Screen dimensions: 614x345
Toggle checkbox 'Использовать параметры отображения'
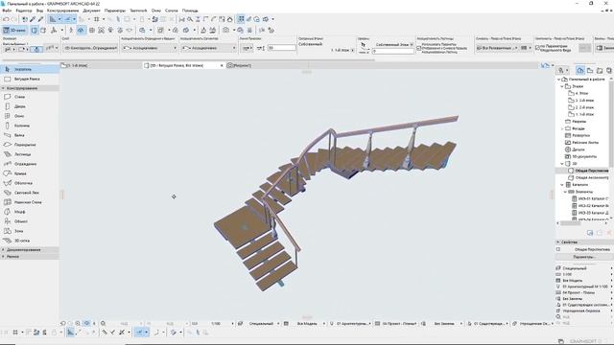point(418,48)
